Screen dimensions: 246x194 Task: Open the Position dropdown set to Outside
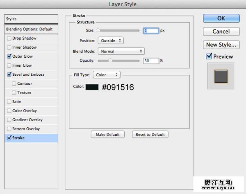[x=110, y=41]
